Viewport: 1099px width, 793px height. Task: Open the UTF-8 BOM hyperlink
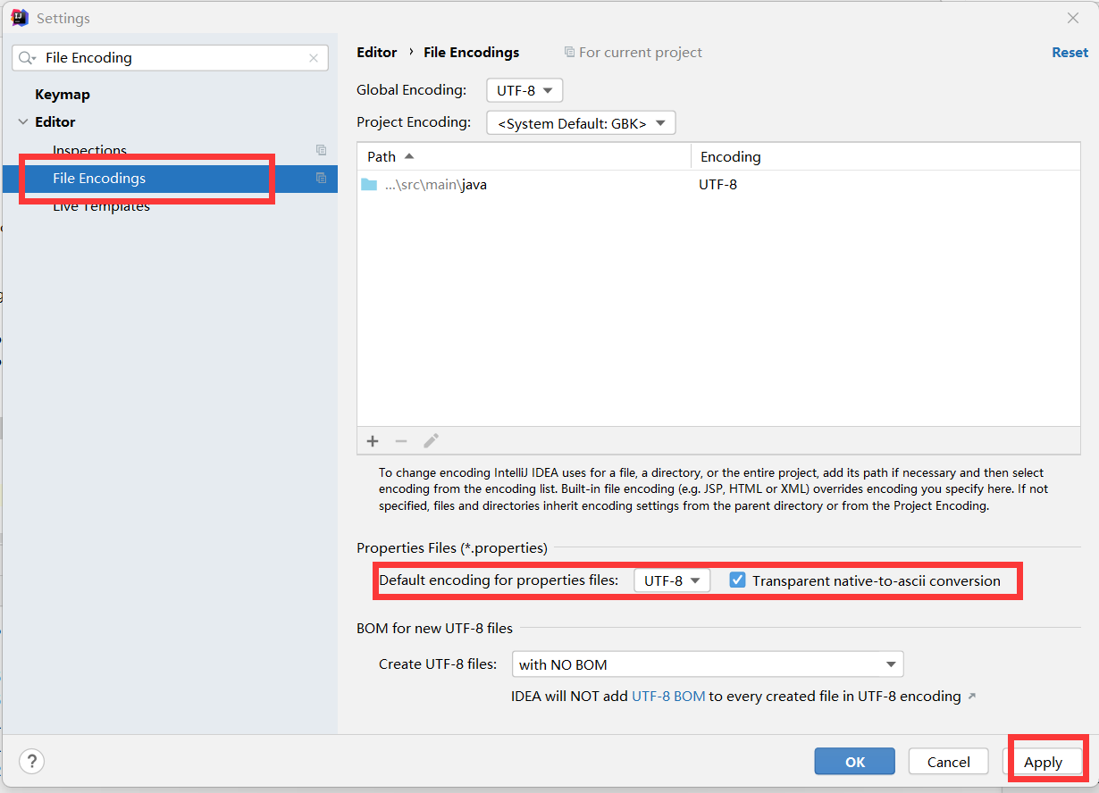point(668,697)
